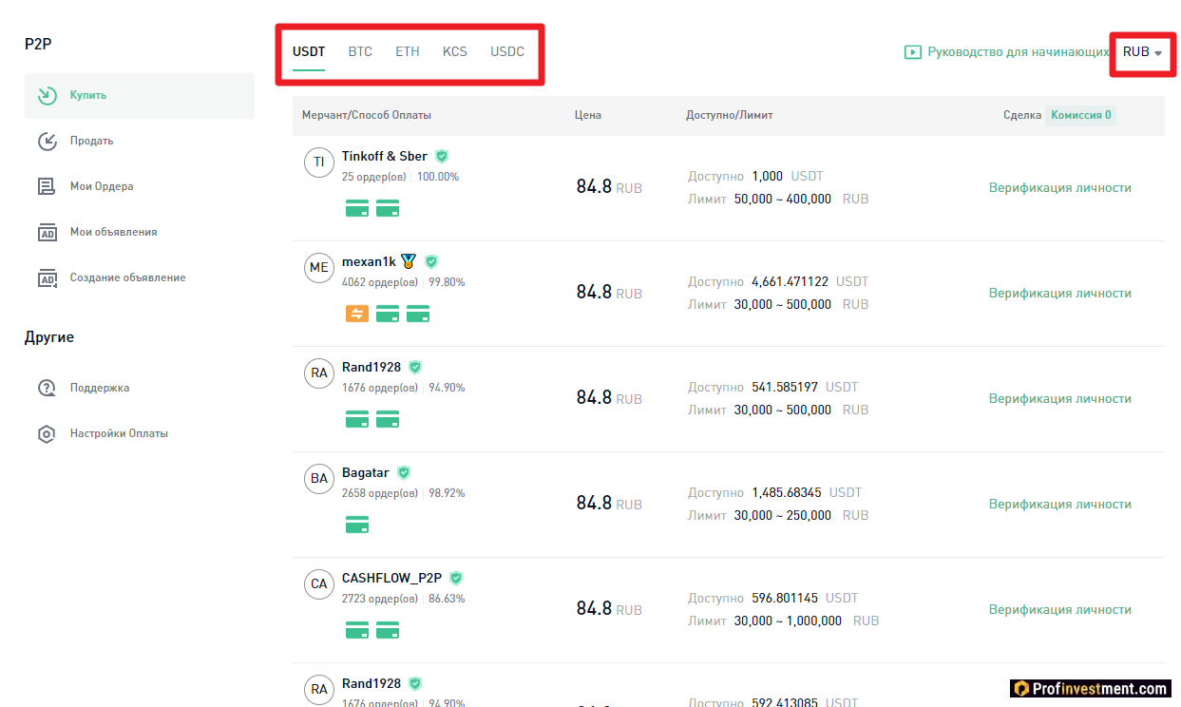Click verified shield next to Tinkoff & Sber
This screenshot has height=707, width=1181.
(442, 156)
